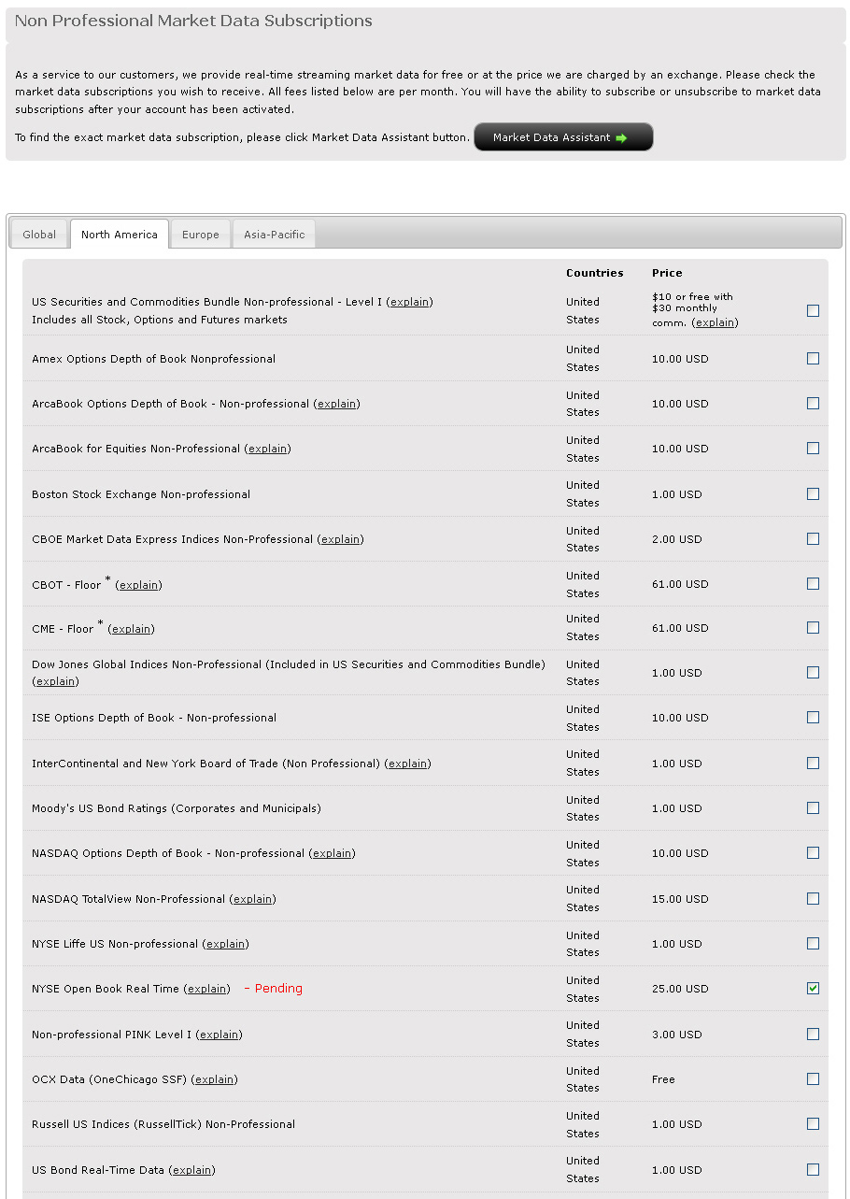Image resolution: width=850 pixels, height=1199 pixels.
Task: Enable Amex Options Depth of Book subscription
Action: 813,359
